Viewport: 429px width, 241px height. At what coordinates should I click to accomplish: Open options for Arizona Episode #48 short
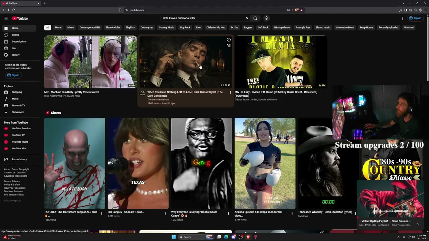pos(292,214)
